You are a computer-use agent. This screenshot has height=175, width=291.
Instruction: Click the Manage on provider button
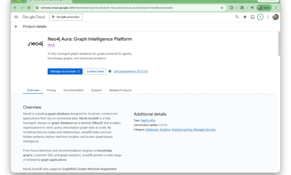click(65, 71)
